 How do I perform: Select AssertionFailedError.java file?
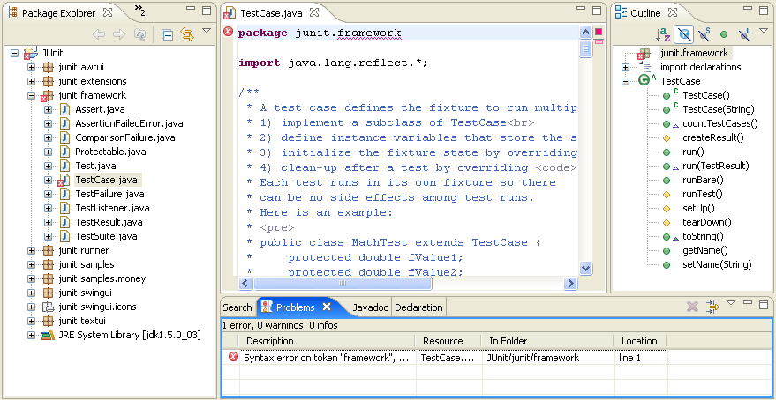129,123
